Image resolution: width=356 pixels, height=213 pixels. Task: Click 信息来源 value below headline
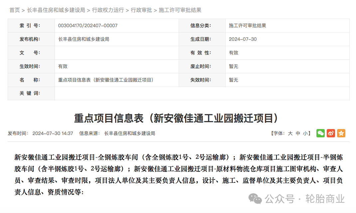[x=130, y=134]
